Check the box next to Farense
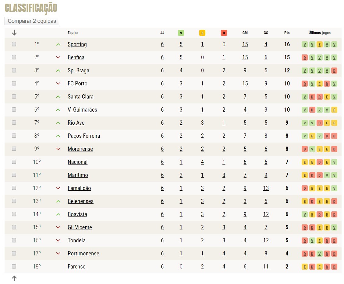This screenshot has height=284, width=344. (14, 267)
